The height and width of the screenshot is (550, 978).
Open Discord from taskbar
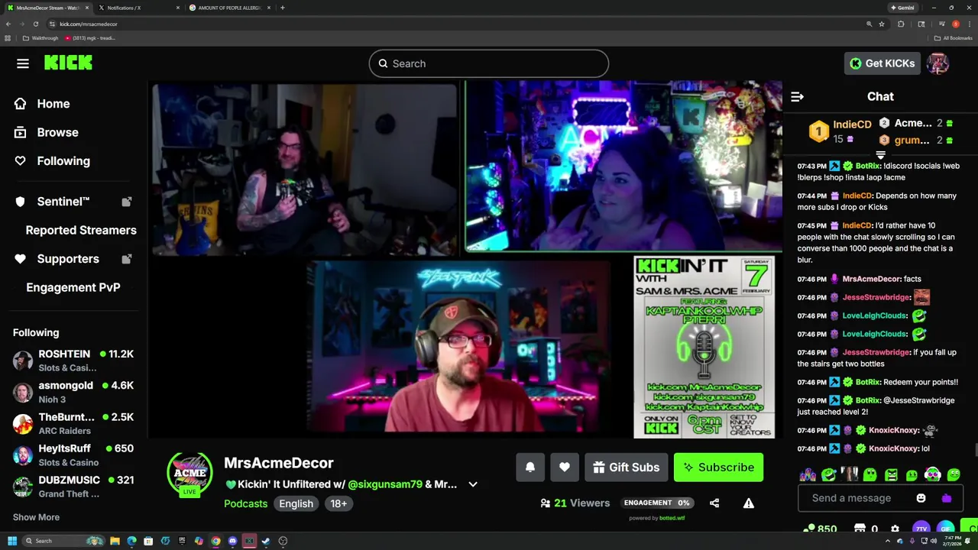point(232,541)
